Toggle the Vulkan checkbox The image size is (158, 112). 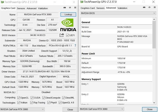[18, 102]
